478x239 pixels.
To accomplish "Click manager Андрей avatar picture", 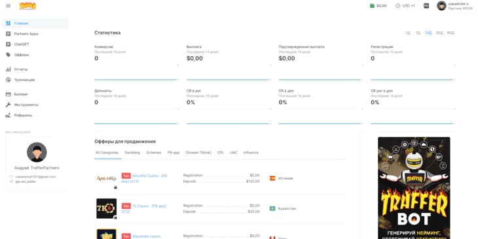I will (37, 152).
